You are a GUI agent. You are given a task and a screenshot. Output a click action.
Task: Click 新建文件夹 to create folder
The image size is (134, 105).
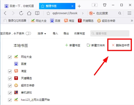click(96, 45)
